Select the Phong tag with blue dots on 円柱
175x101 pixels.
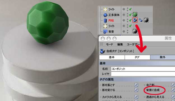(141, 20)
